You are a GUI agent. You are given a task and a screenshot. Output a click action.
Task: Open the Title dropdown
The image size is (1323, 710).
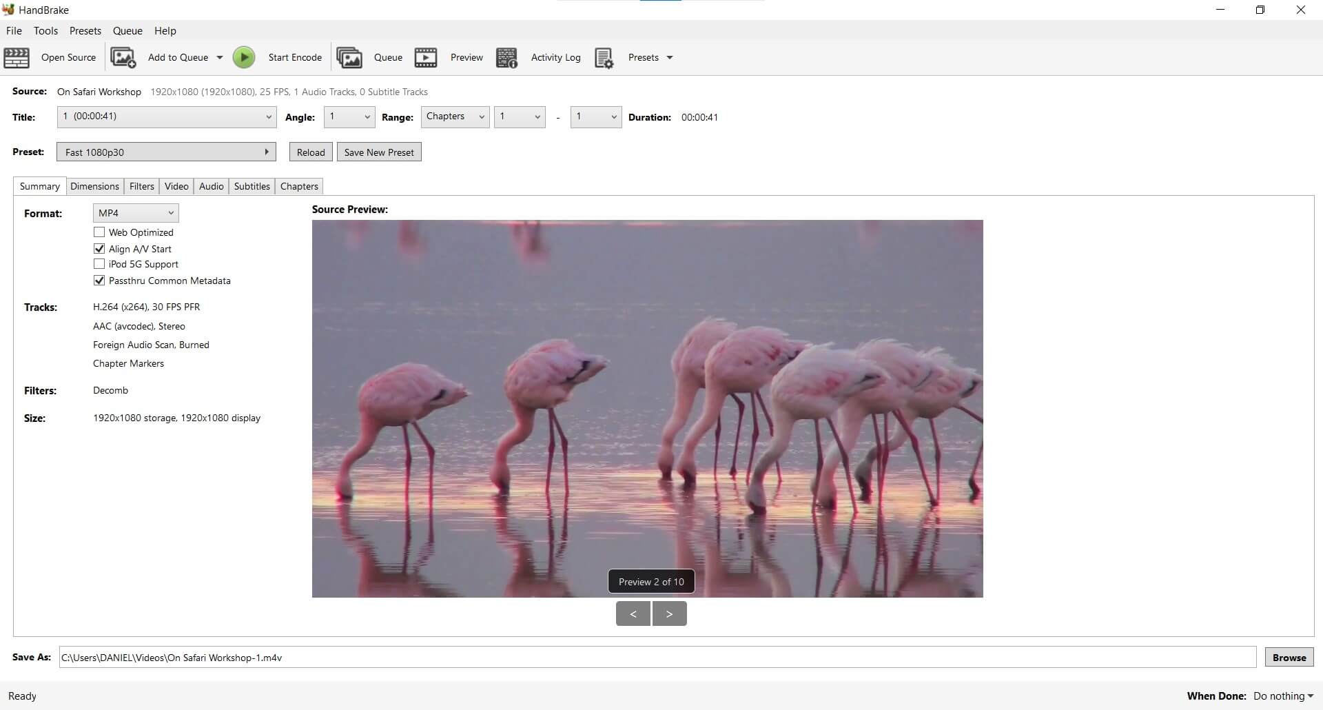point(167,116)
